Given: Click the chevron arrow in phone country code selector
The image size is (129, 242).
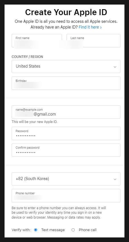Looking at the screenshot, I should (115, 179).
